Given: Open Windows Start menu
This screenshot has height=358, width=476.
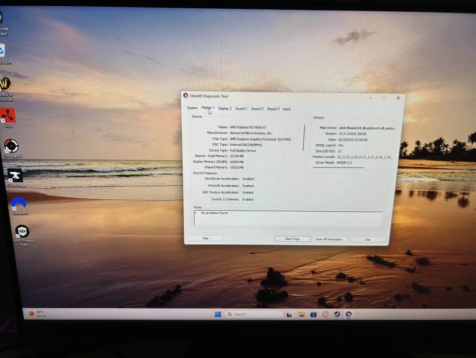Looking at the screenshot, I should click(x=218, y=314).
